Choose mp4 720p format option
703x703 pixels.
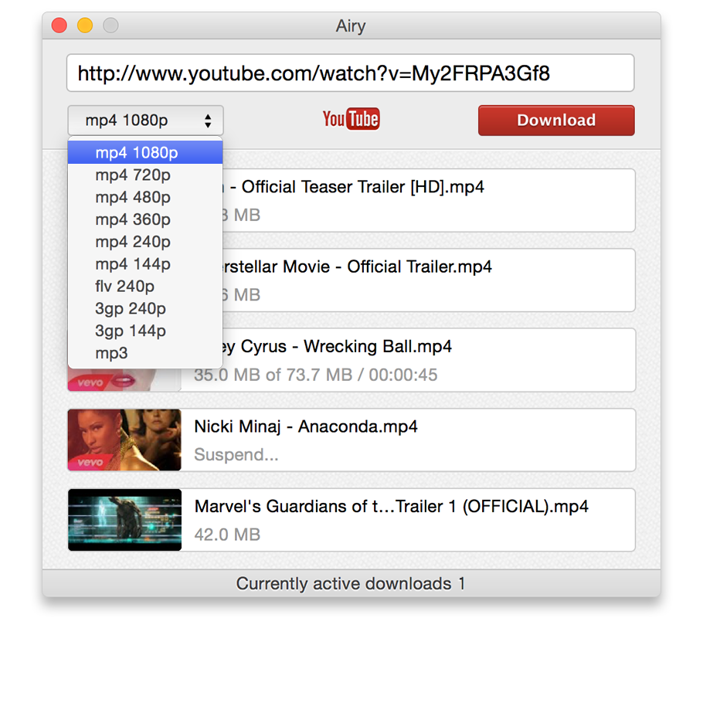point(145,175)
